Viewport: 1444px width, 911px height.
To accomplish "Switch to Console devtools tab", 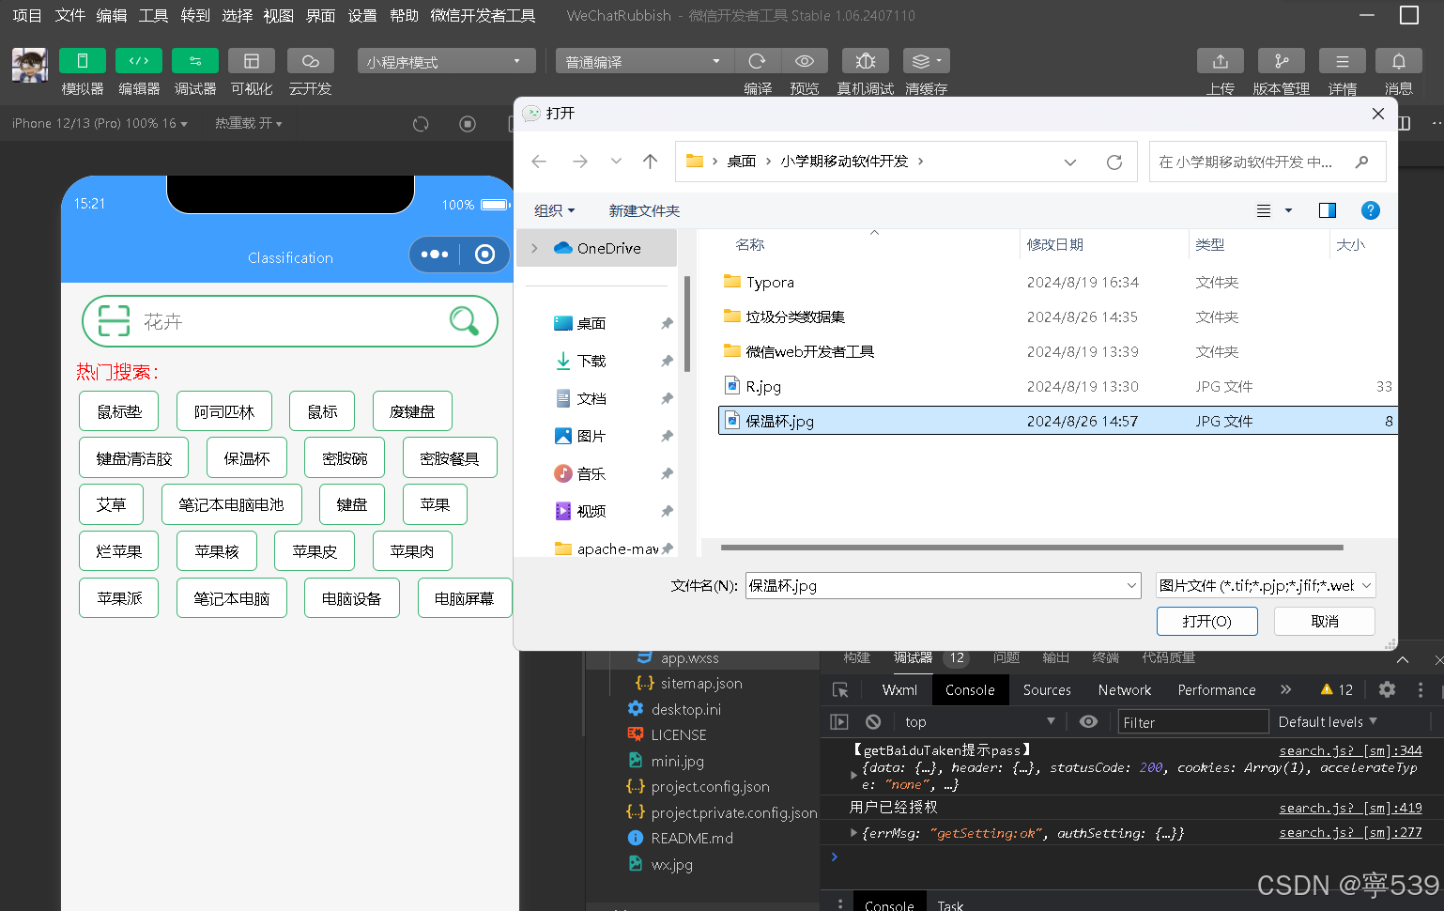I will click(x=970, y=689).
